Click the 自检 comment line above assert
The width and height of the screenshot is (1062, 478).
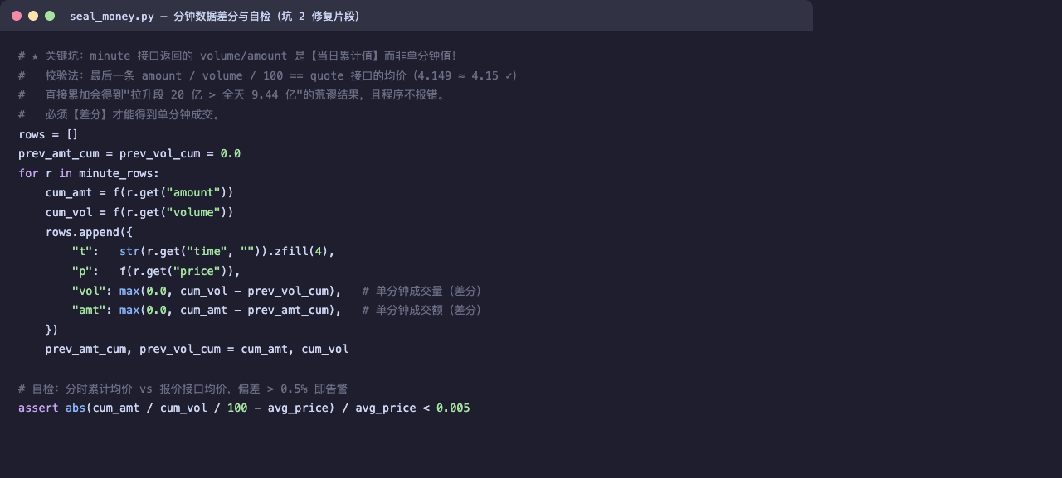pyautogui.click(x=183, y=389)
